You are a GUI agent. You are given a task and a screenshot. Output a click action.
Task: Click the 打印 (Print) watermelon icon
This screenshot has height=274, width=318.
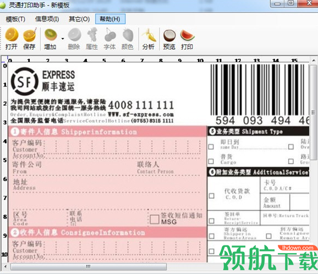coord(187,35)
